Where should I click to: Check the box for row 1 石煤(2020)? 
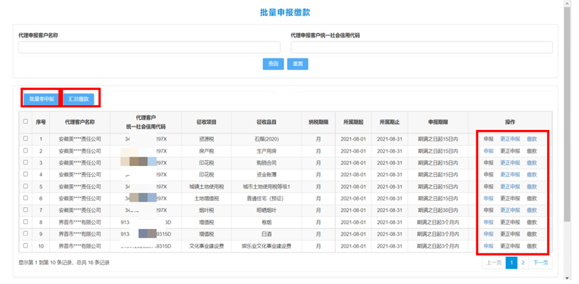coord(25,139)
